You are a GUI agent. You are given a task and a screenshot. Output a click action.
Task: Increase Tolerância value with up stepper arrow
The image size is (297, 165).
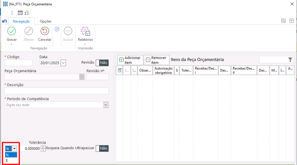(43, 147)
